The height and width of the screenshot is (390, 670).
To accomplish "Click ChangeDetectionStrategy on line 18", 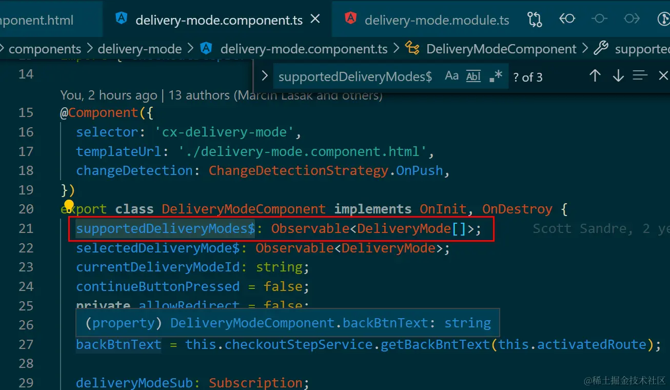I will pyautogui.click(x=298, y=170).
